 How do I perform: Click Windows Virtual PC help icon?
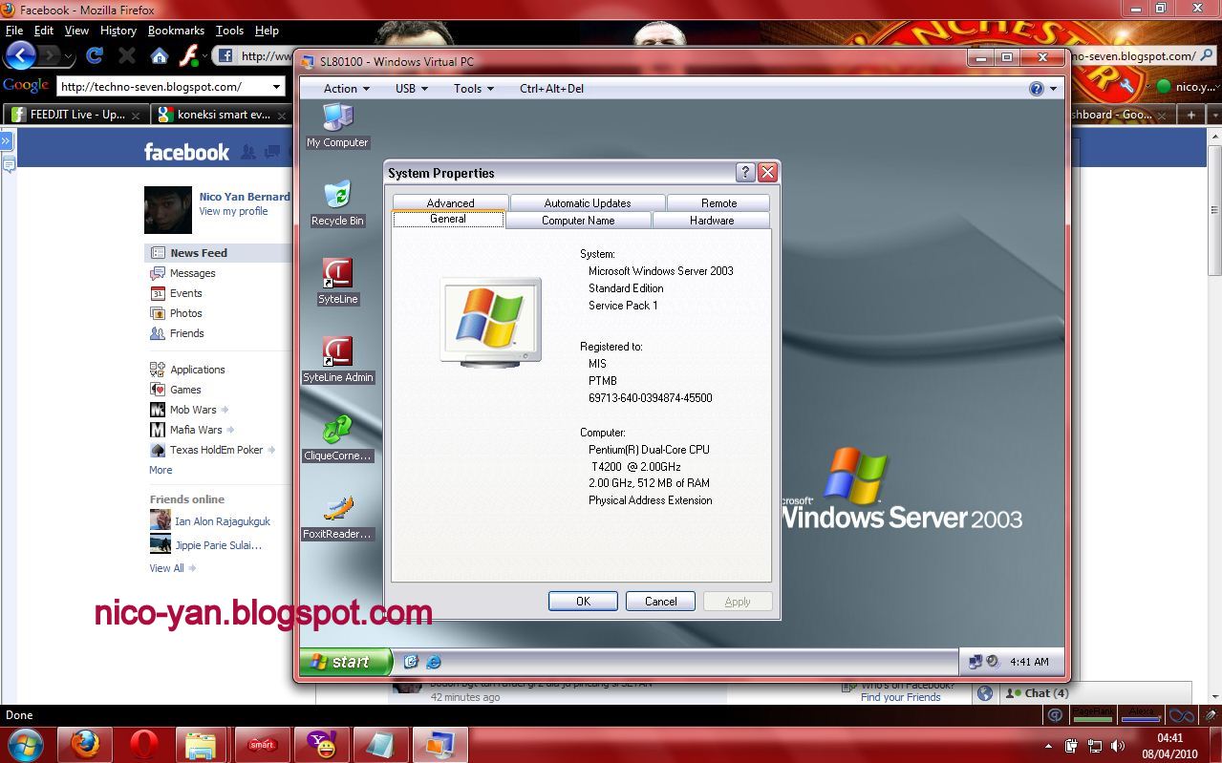[x=1037, y=89]
